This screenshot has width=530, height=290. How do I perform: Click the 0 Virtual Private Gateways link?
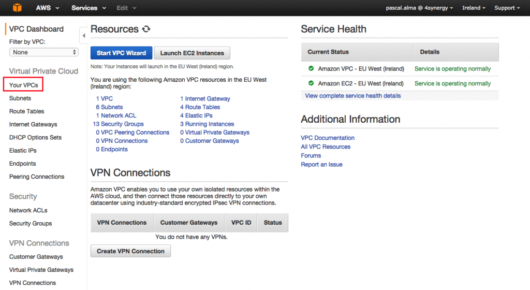[215, 133]
